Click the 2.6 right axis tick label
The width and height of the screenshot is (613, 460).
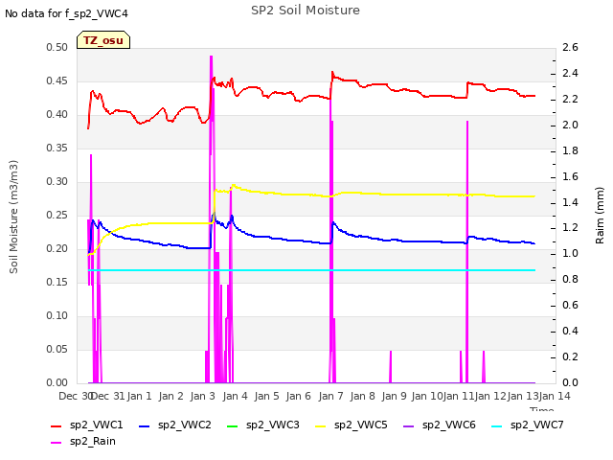pos(571,47)
